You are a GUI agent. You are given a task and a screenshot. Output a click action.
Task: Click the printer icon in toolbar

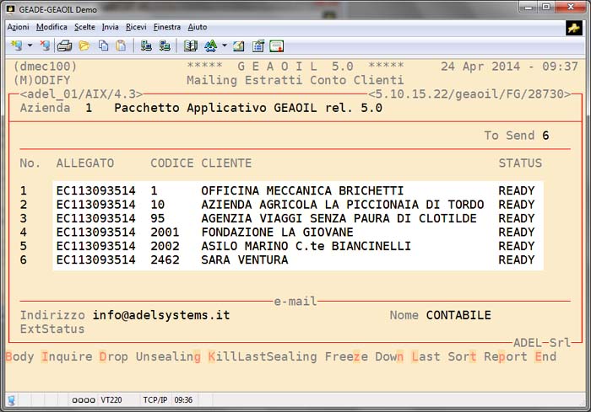coord(63,45)
